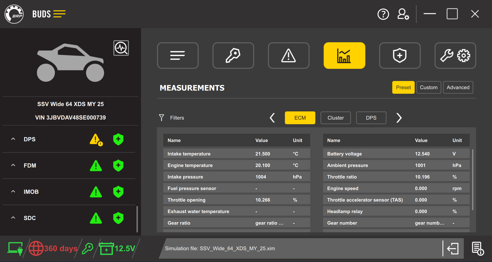Image resolution: width=492 pixels, height=262 pixels.
Task: Switch measurements to Custom mode
Action: [x=428, y=87]
